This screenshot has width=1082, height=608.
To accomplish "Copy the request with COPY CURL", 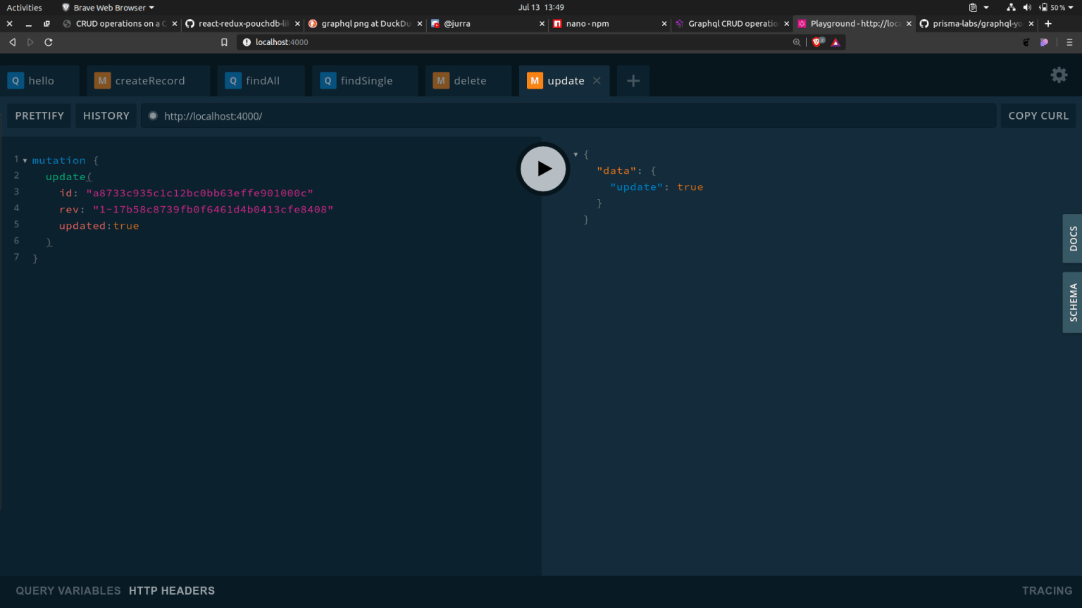I will coord(1038,116).
